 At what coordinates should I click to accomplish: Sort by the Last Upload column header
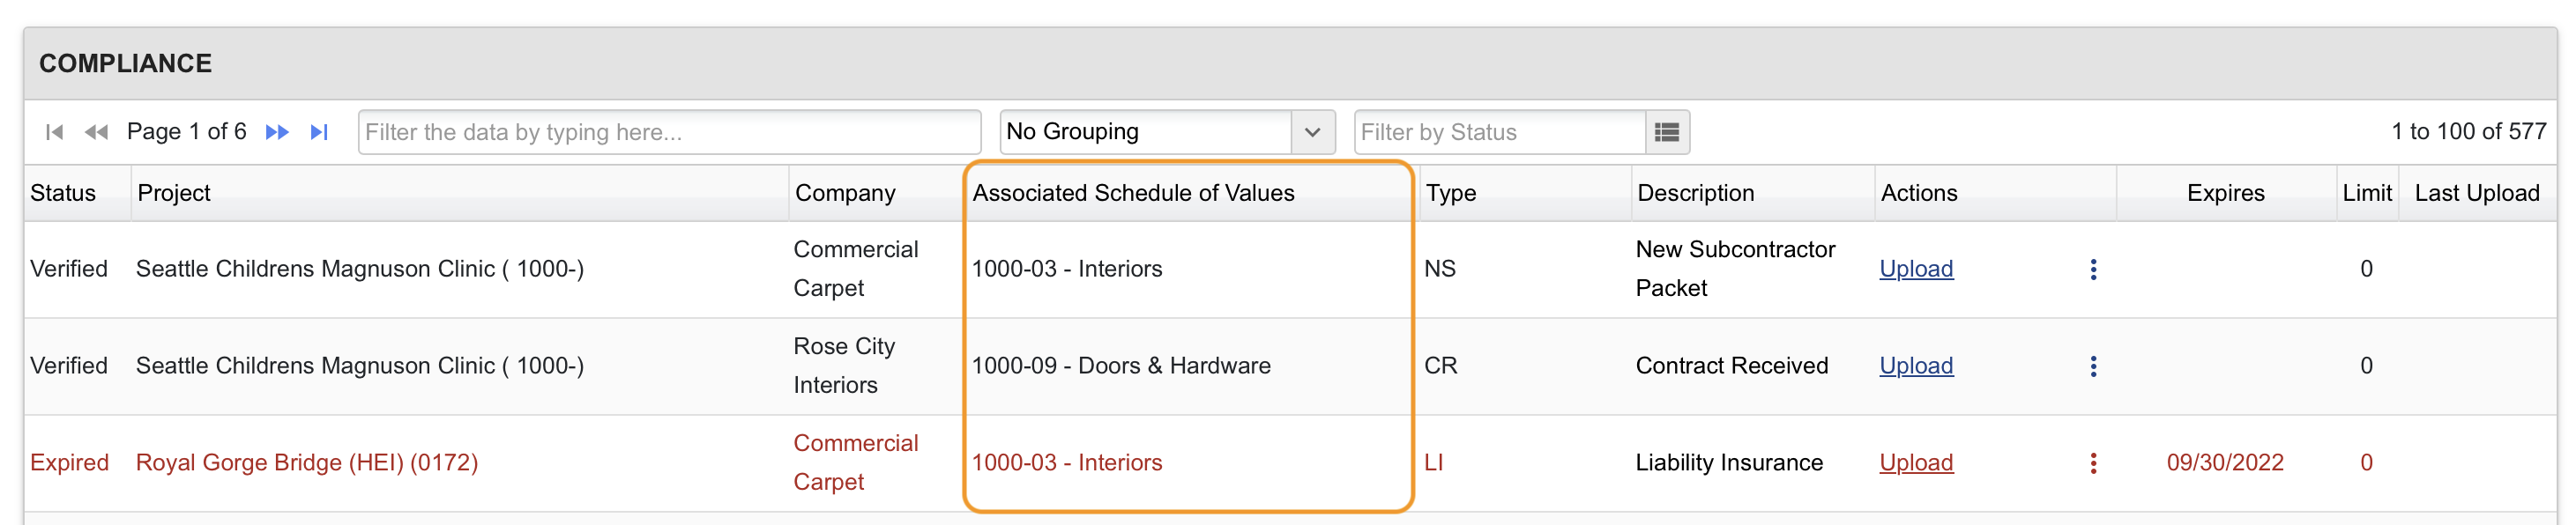point(2477,193)
